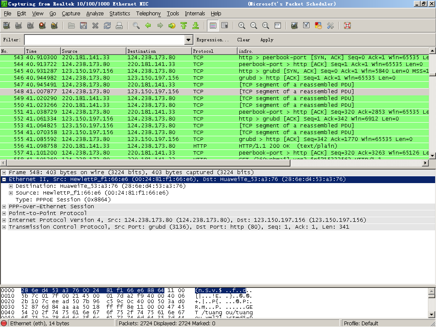Open coloring rules editor icon

coord(318,26)
